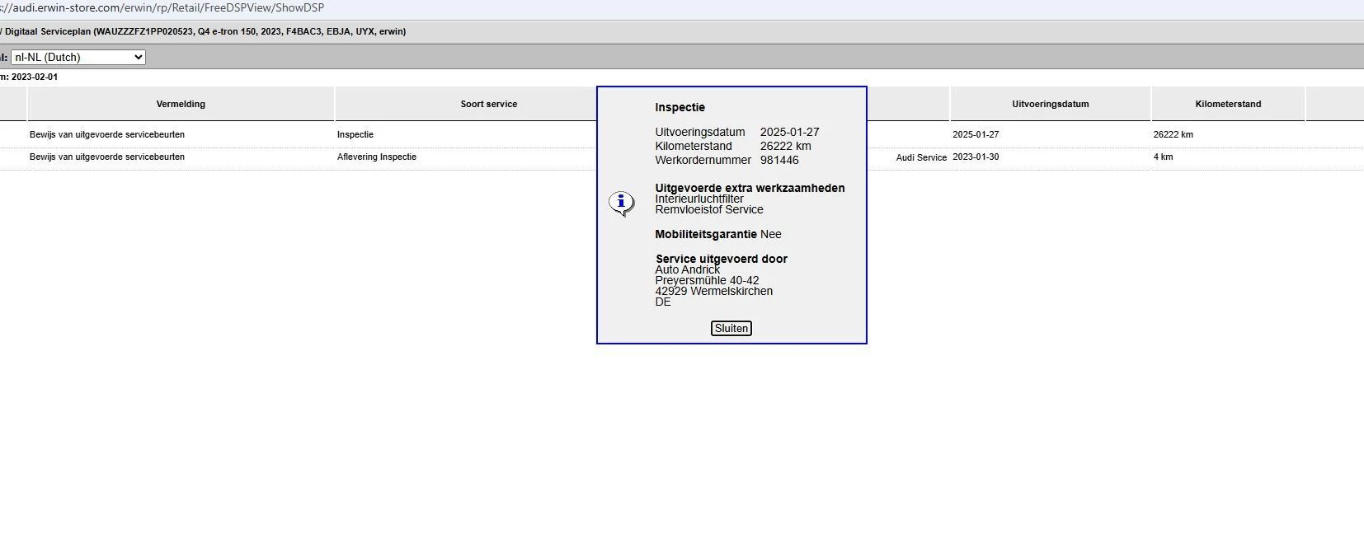Image resolution: width=1364 pixels, height=543 pixels.
Task: Click the Kilometerstand column header
Action: 1227,104
